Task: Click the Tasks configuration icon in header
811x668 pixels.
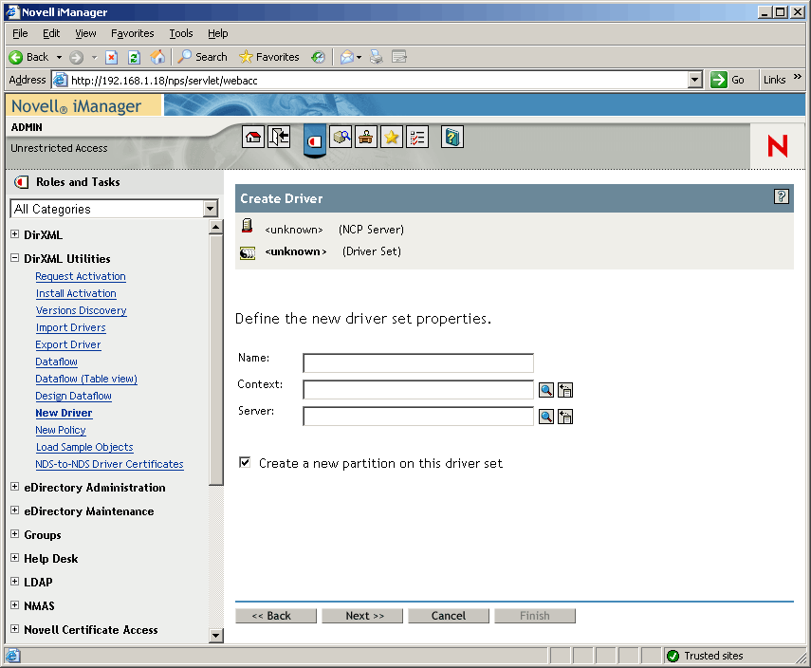Action: point(417,137)
